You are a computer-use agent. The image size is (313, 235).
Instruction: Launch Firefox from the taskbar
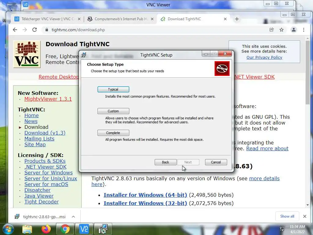point(46,229)
